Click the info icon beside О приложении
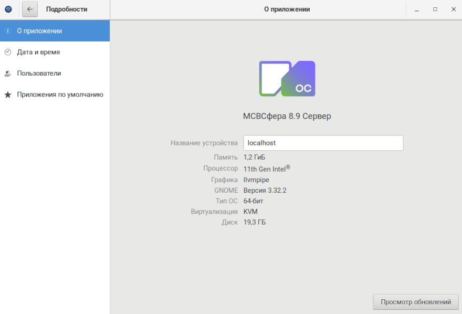 pyautogui.click(x=7, y=31)
